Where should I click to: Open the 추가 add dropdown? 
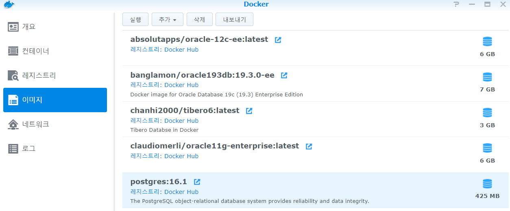168,20
